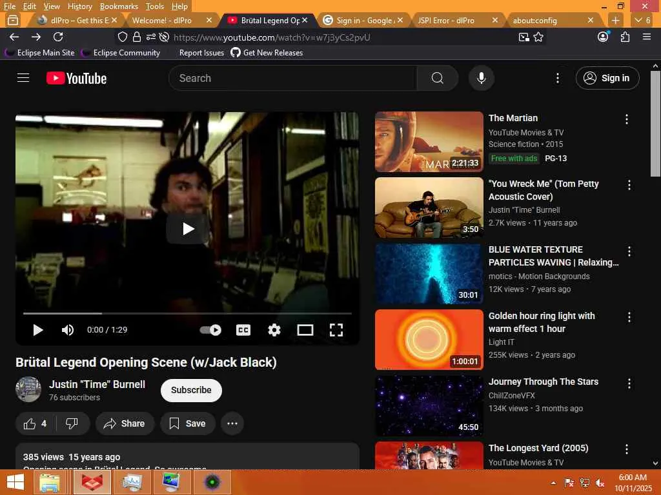
Task: Go forward with browser forward arrow
Action: [36, 37]
